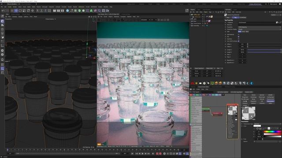This screenshot has height=158, width=282.
Task: Click the color wheel mode icon under Color
Action: pyautogui.click(x=257, y=129)
